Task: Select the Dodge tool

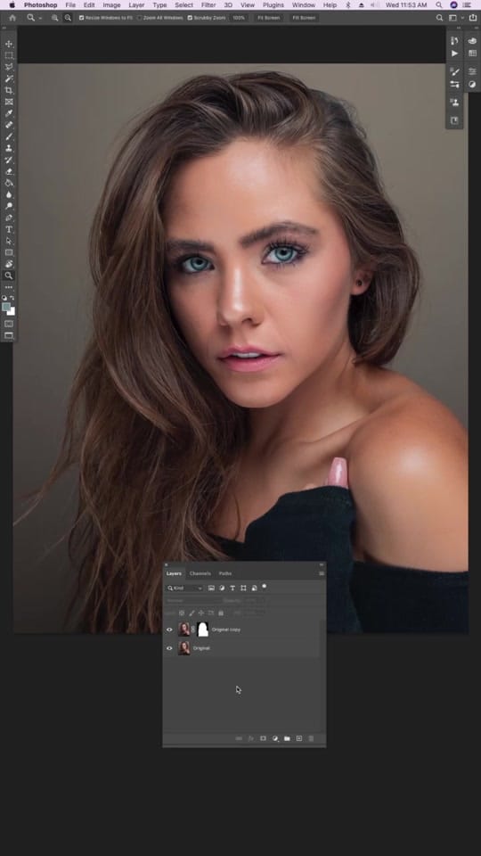Action: pyautogui.click(x=9, y=206)
